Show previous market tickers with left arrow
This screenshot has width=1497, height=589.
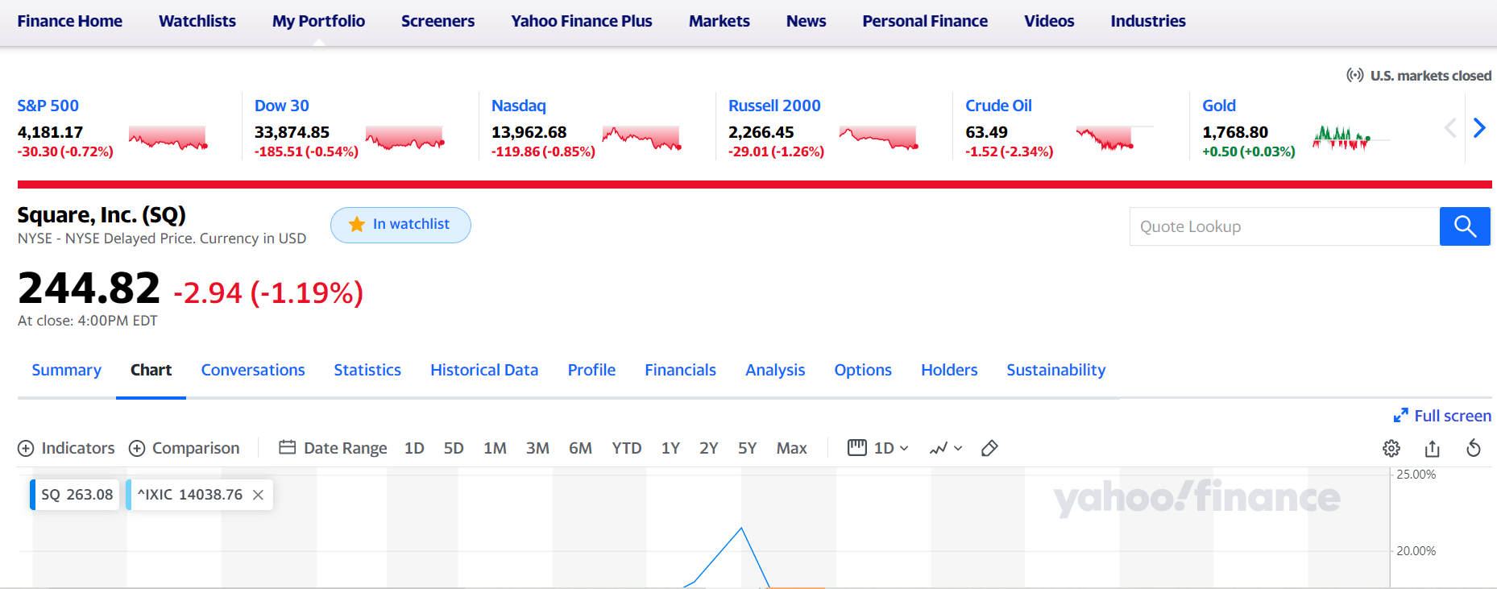click(x=1450, y=127)
